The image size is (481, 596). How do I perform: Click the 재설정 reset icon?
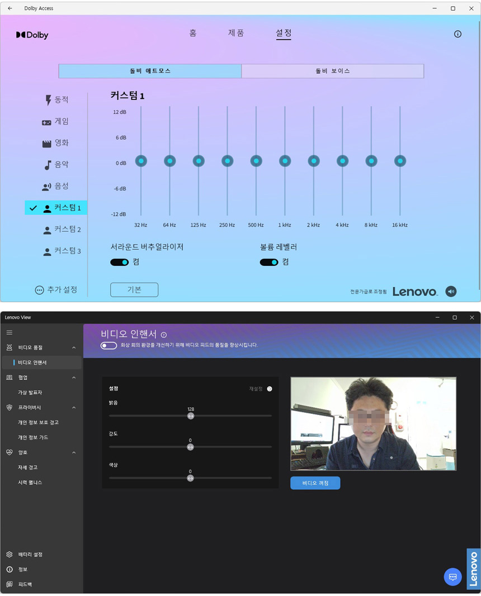pos(270,389)
